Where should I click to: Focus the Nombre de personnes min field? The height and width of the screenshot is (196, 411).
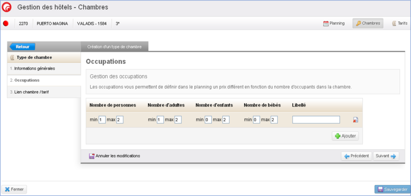pos(102,120)
